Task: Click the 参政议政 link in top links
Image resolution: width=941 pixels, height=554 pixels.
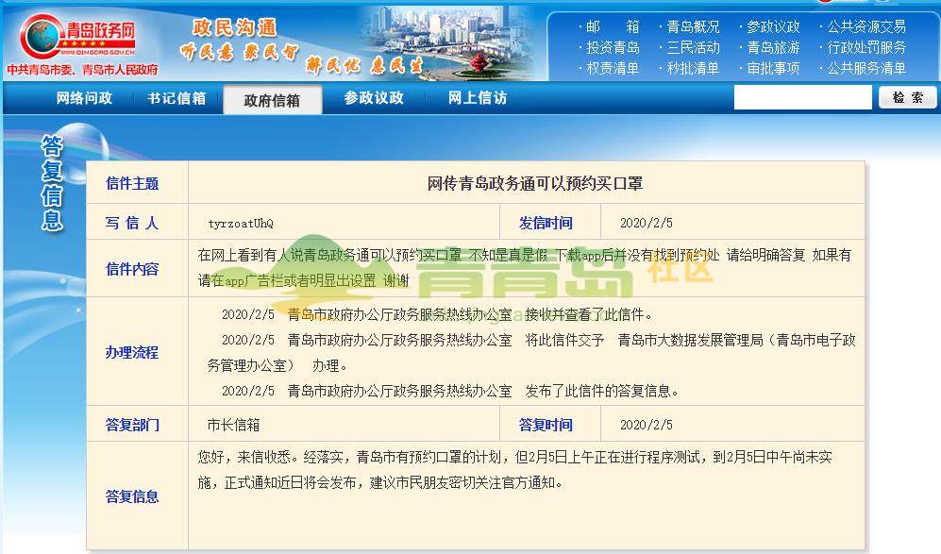Action: click(773, 26)
